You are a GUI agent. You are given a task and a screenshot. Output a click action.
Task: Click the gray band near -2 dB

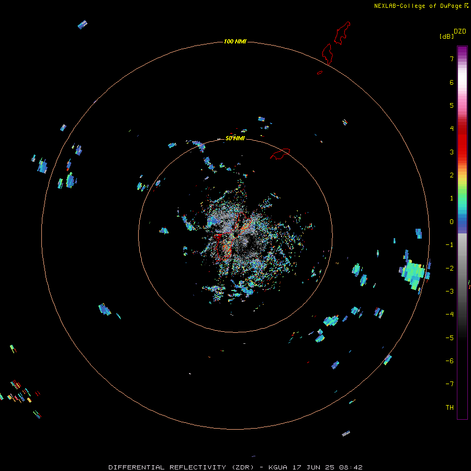(462, 268)
